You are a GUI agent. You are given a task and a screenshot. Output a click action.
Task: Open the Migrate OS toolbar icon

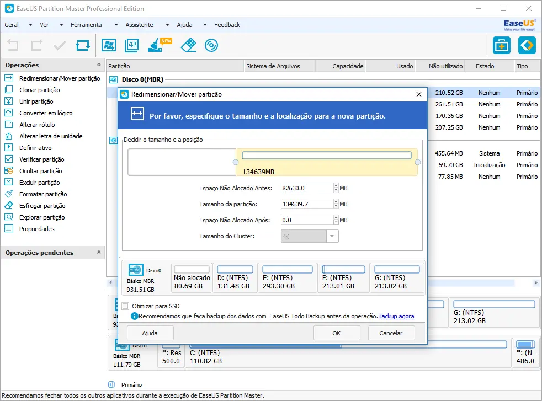(109, 45)
